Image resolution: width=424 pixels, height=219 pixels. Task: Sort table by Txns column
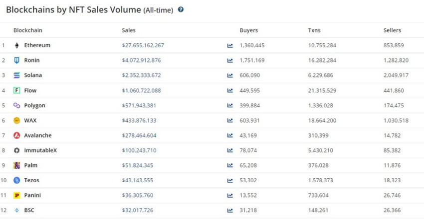coord(314,30)
